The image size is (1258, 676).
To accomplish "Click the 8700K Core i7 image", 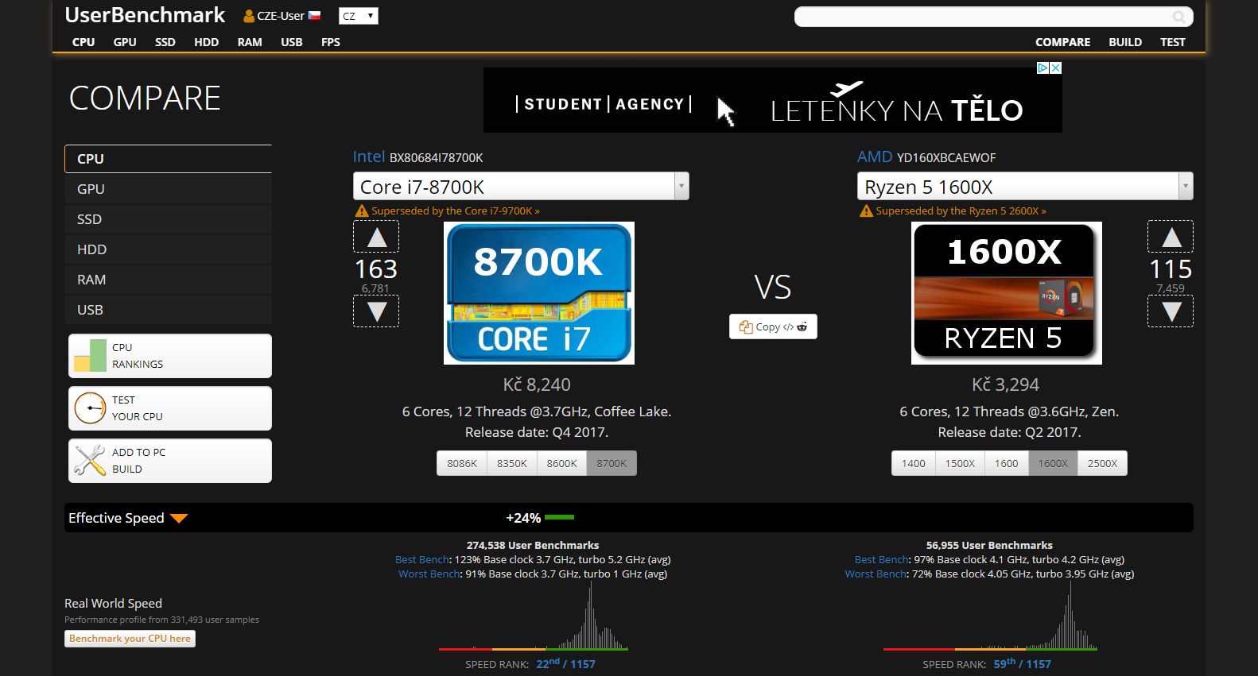I will [x=539, y=293].
